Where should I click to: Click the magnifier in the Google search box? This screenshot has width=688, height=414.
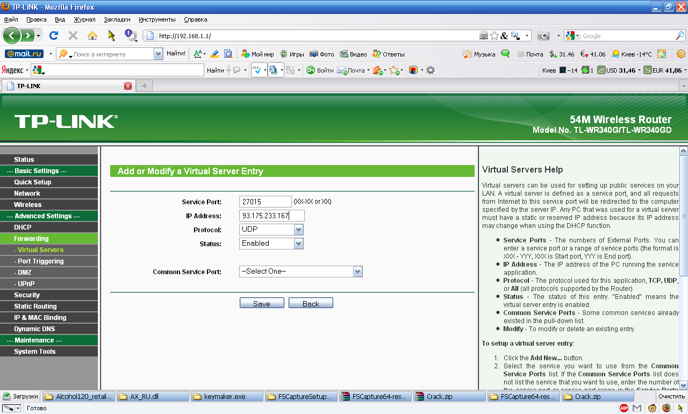pyautogui.click(x=680, y=36)
